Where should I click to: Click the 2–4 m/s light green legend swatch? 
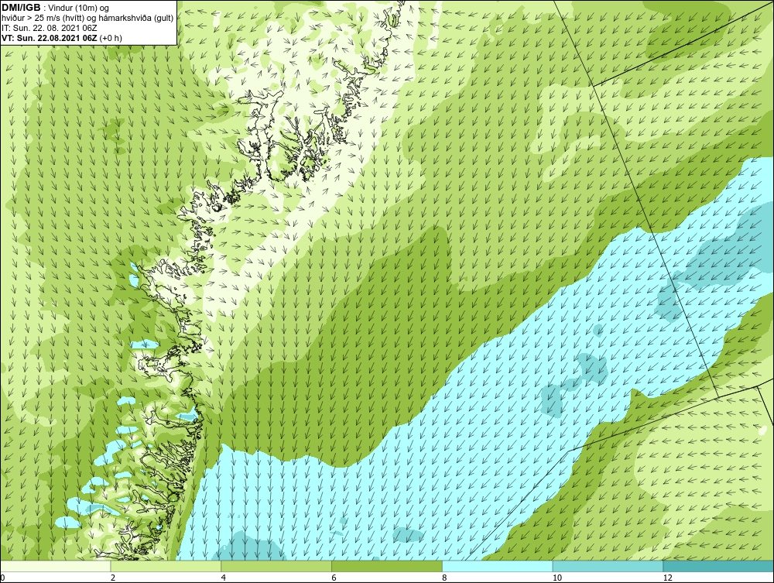pyautogui.click(x=166, y=566)
